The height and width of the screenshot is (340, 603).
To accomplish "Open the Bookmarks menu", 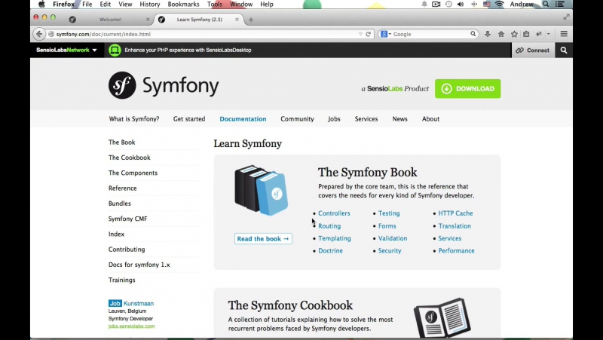I will click(x=183, y=5).
